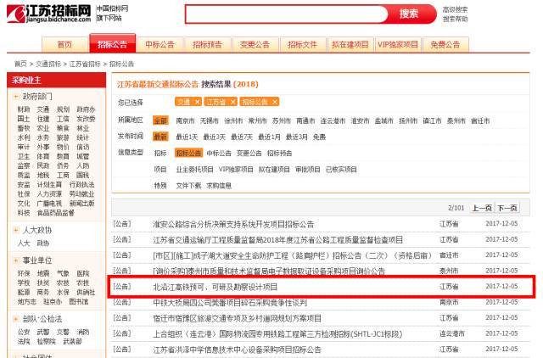Remove the 江苏省 filter tag
The image size is (543, 358).
point(233,102)
